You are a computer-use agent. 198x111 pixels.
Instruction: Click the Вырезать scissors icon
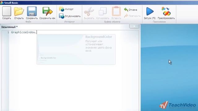[89, 13]
